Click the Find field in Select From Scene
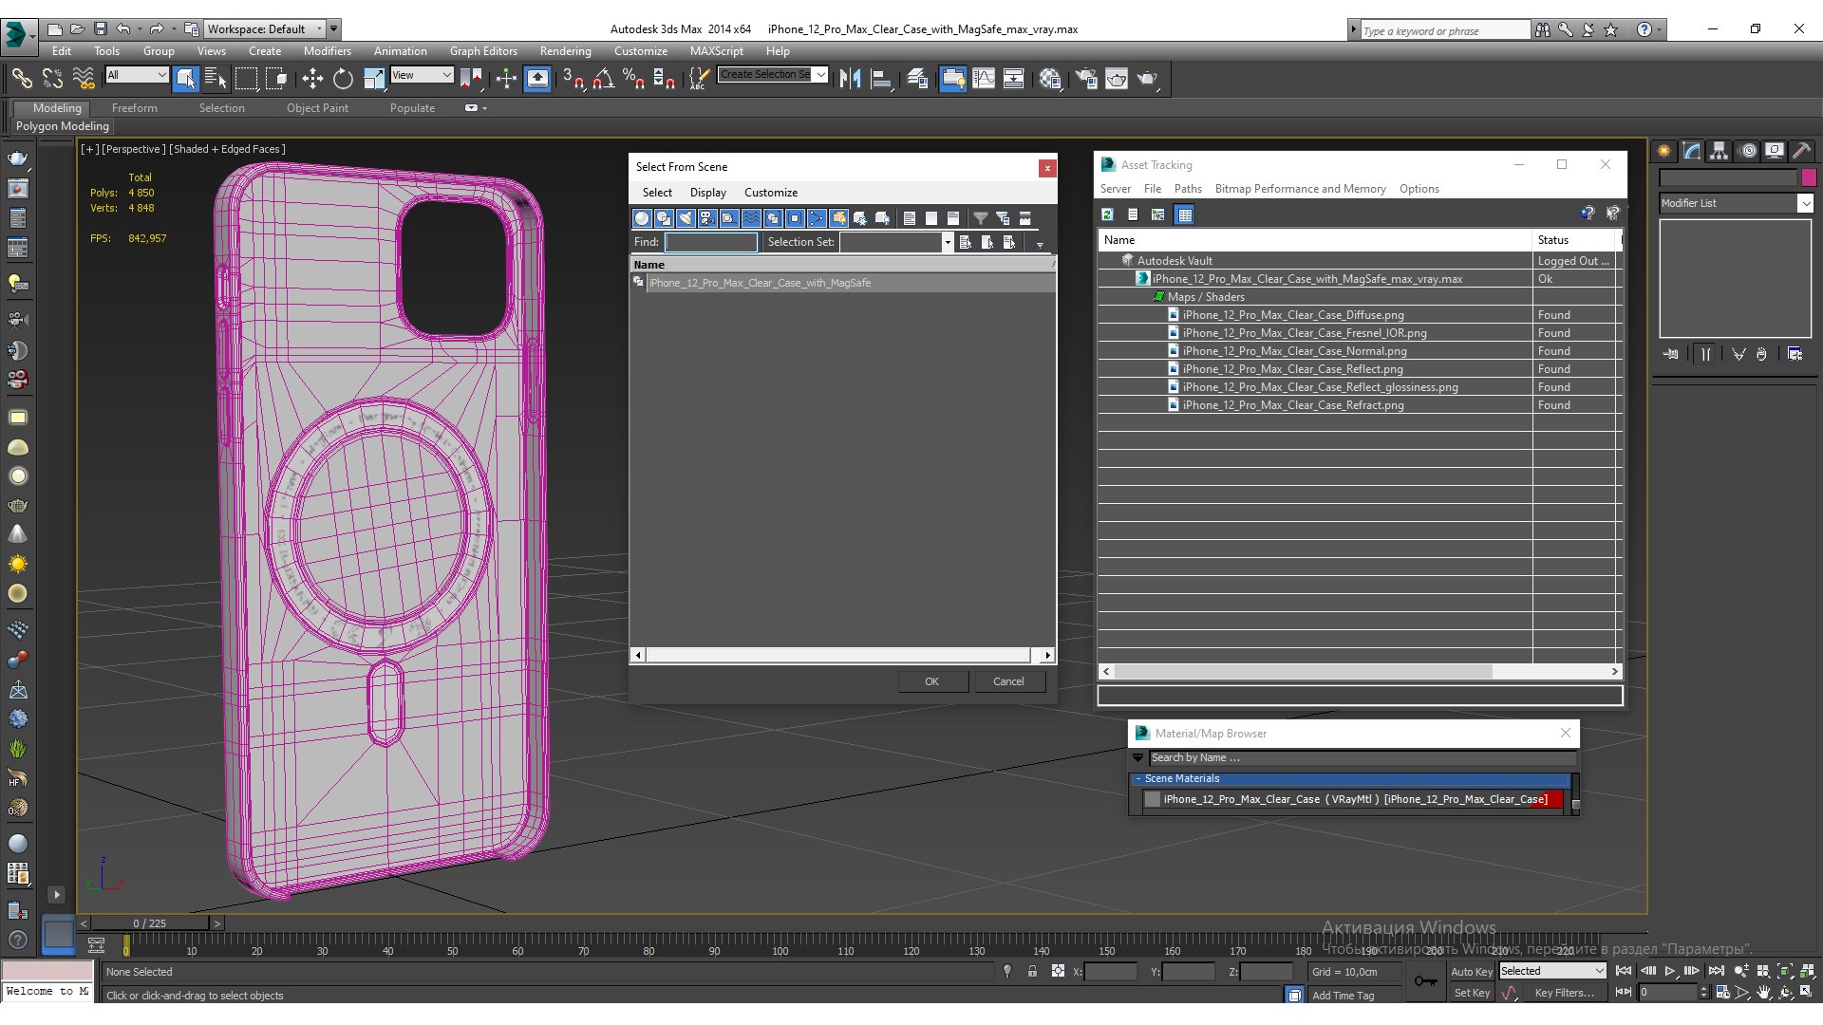Image resolution: width=1823 pixels, height=1025 pixels. 711,242
